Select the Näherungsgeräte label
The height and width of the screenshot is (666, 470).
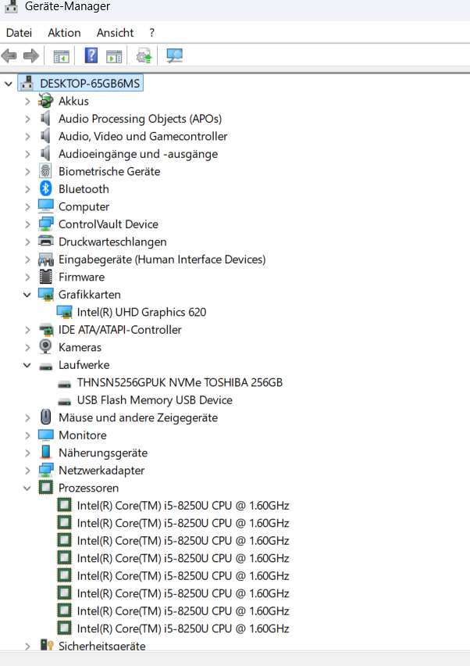(102, 453)
